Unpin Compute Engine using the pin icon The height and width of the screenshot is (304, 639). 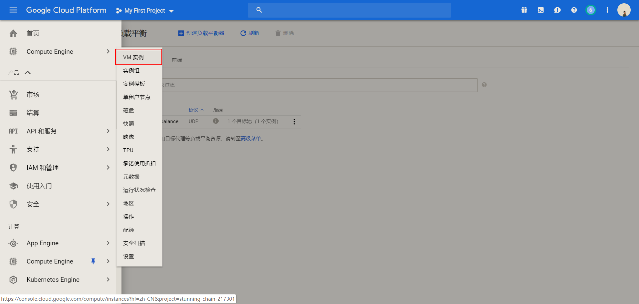point(93,262)
